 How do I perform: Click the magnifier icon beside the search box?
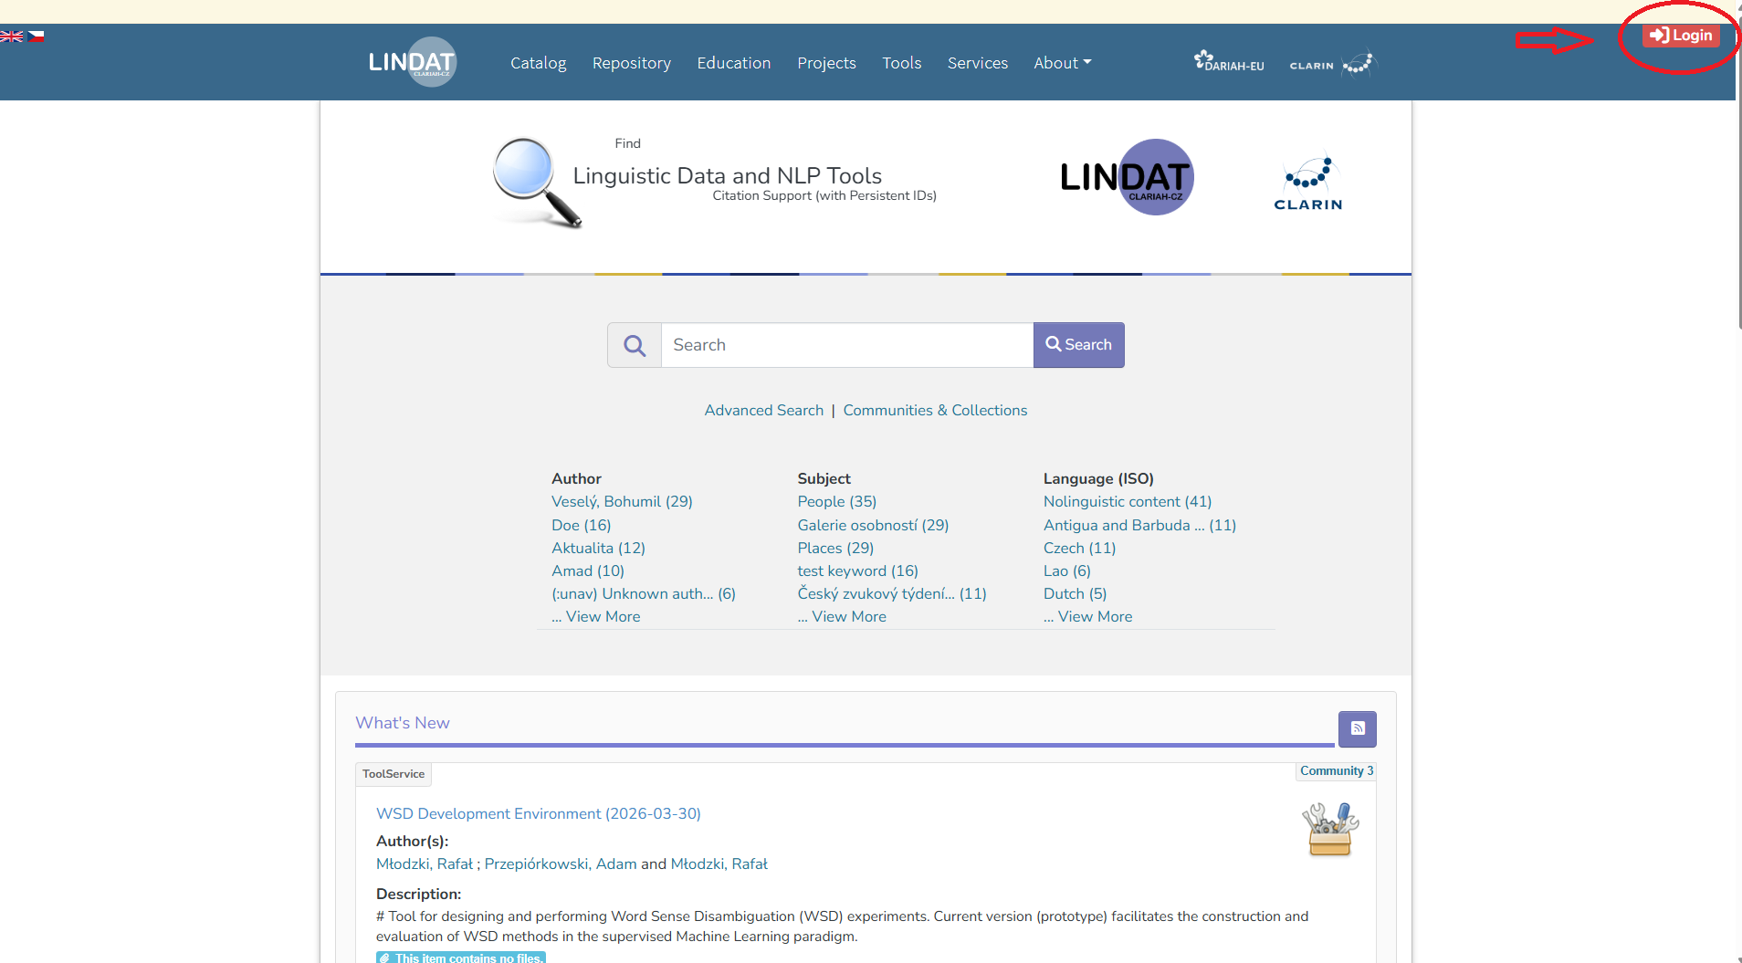635,345
